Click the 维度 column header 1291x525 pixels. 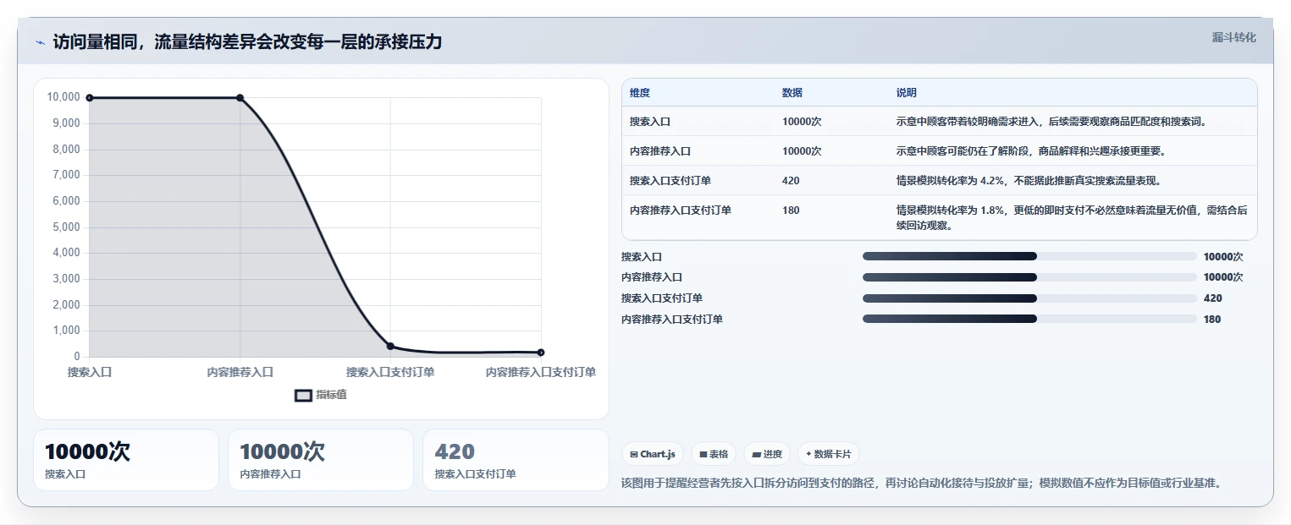640,93
